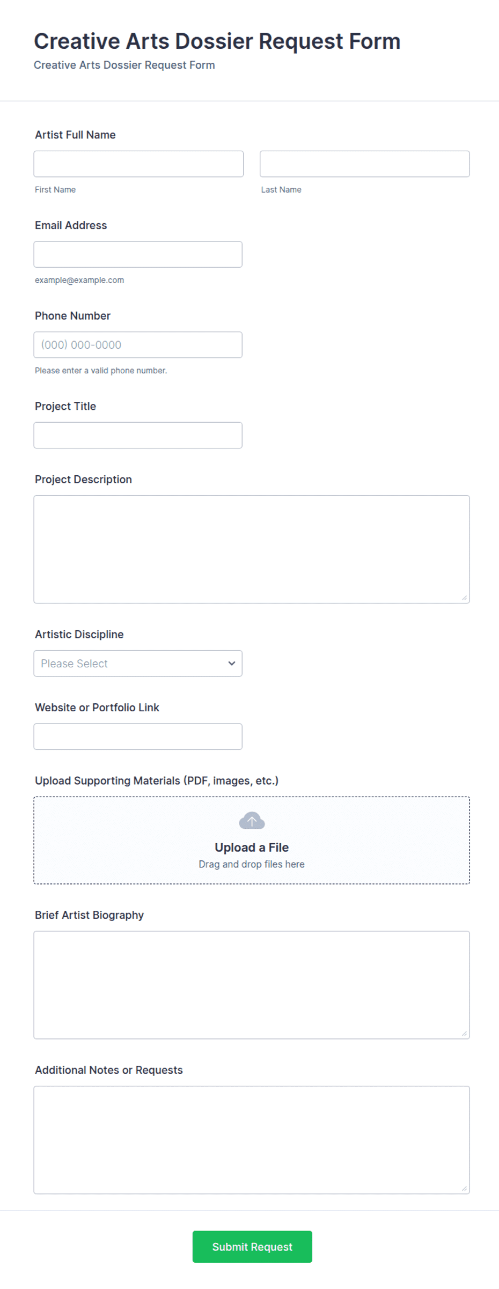Focus the Last Name input field
The height and width of the screenshot is (1289, 499).
[365, 164]
